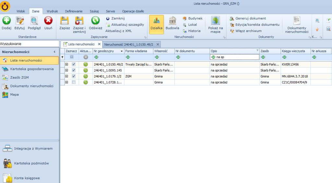
Task: Open Operacje działki ribbon tab
Action: [x=133, y=11]
